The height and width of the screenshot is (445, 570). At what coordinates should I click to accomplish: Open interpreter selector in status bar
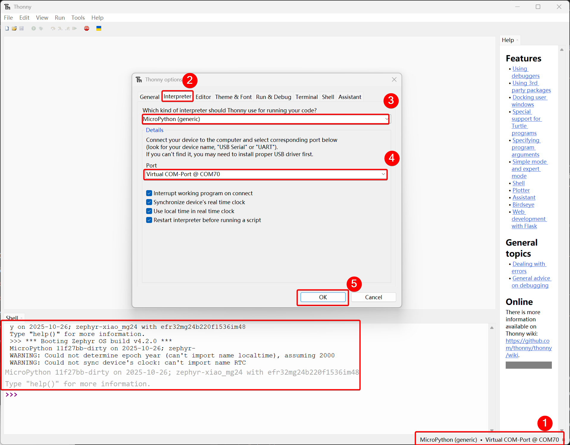(x=489, y=440)
